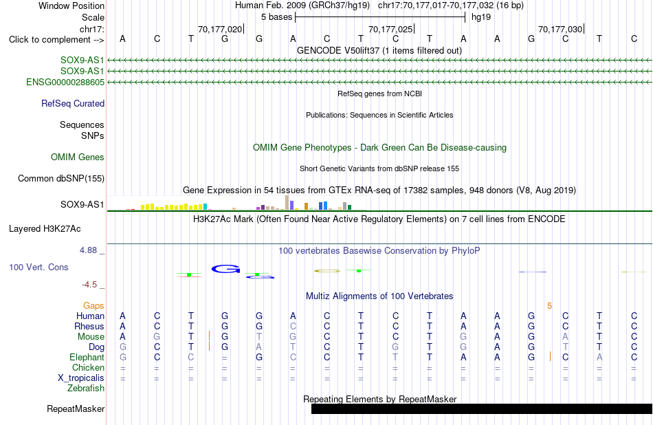Viewport: 653px width, 425px height.
Task: Click the OMIM Genes track label
Action: click(78, 157)
